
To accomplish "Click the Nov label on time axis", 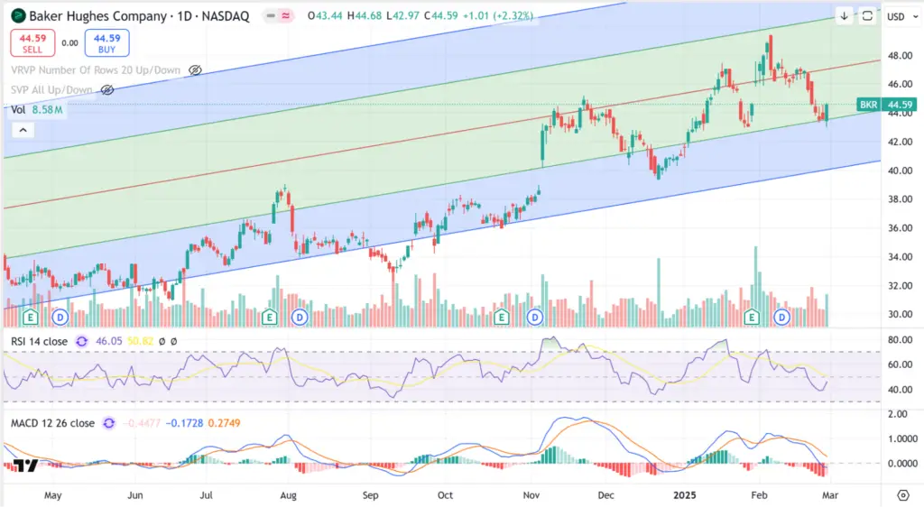I will (x=531, y=495).
